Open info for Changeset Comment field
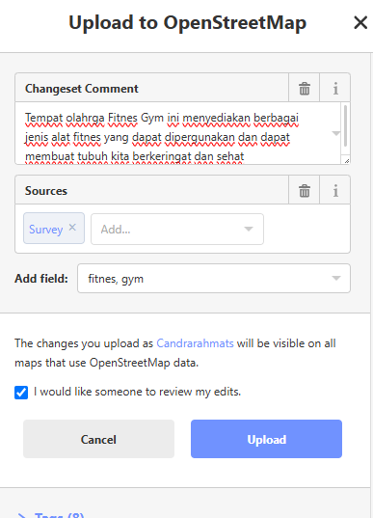The width and height of the screenshot is (373, 518). tap(335, 88)
